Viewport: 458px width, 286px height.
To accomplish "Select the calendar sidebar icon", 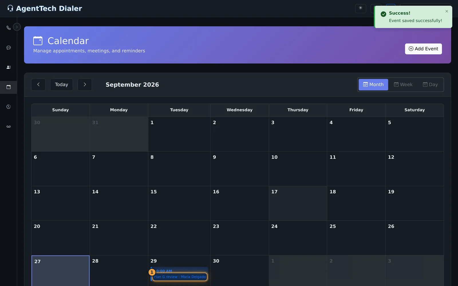I will 9,87.
